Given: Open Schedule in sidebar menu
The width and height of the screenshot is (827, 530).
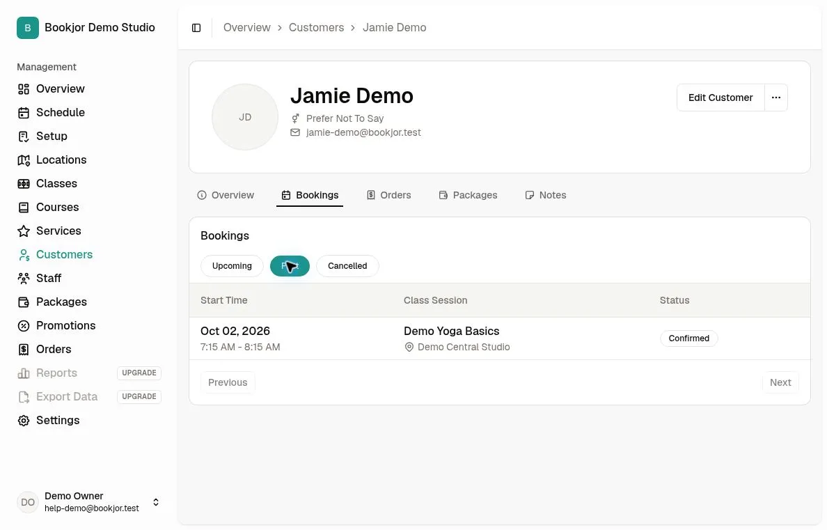Looking at the screenshot, I should [x=61, y=112].
